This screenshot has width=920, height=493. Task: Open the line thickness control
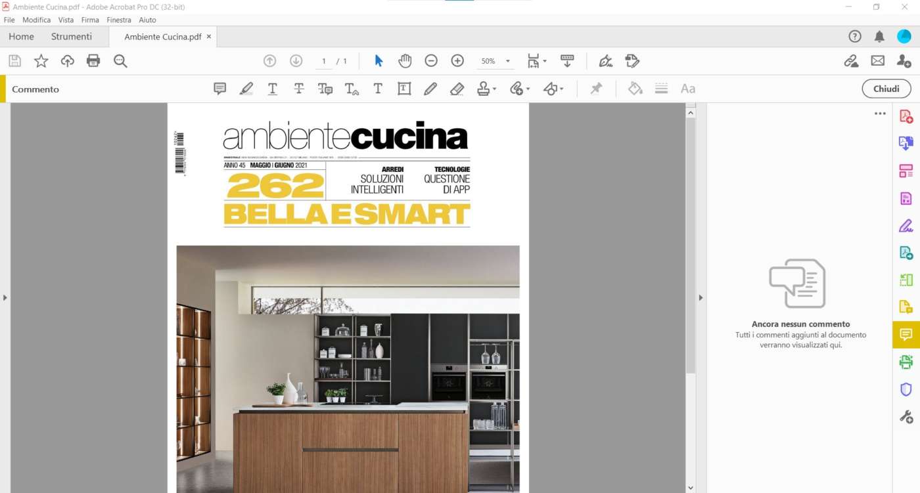[662, 89]
